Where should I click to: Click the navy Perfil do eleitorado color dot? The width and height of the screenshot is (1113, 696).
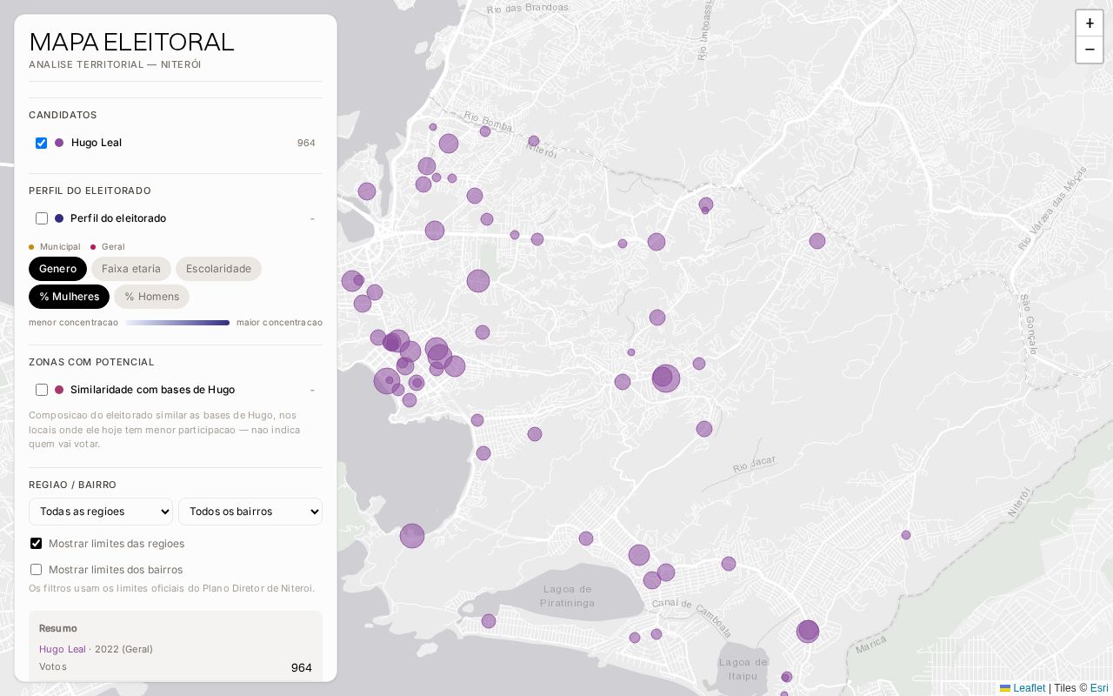(59, 218)
